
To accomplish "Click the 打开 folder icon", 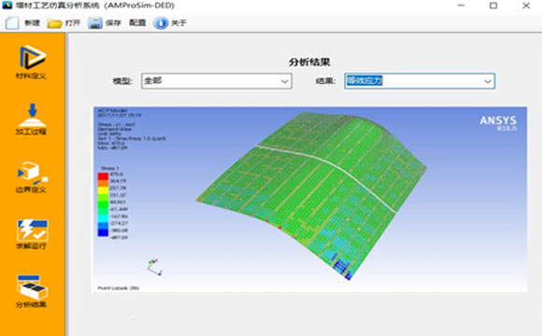I will [x=54, y=23].
